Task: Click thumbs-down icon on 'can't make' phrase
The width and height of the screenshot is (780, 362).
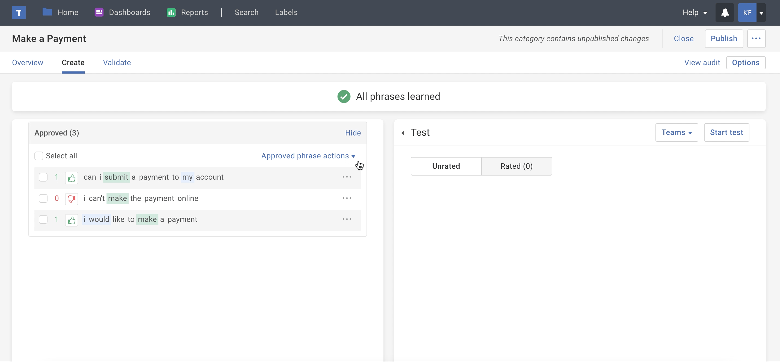Action: [72, 199]
